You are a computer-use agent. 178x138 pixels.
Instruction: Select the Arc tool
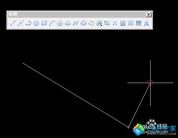(x=52, y=23)
